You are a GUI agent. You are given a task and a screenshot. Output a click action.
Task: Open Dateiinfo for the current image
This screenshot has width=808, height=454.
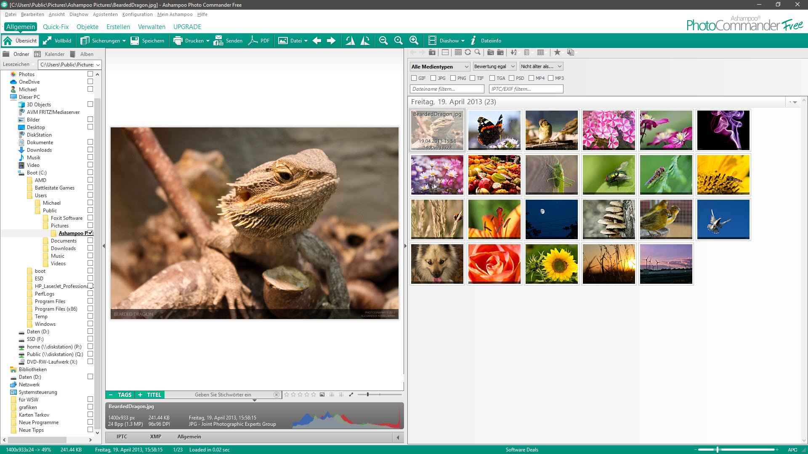click(x=490, y=40)
